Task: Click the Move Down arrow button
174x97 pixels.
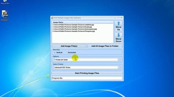Action: [x=119, y=38]
